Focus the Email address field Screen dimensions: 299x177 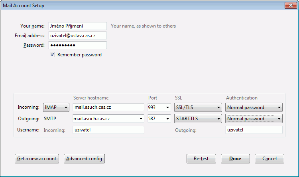pyautogui.click(x=77, y=36)
